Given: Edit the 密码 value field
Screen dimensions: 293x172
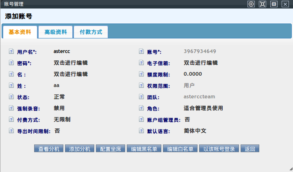Looking at the screenshot, I should pyautogui.click(x=70, y=63).
